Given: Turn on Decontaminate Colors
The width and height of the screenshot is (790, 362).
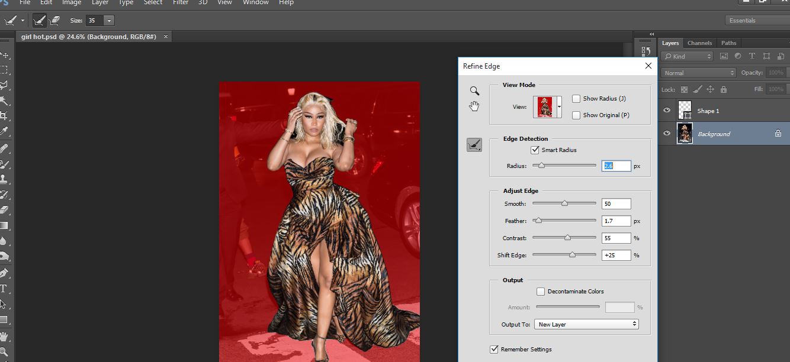Looking at the screenshot, I should pyautogui.click(x=541, y=292).
